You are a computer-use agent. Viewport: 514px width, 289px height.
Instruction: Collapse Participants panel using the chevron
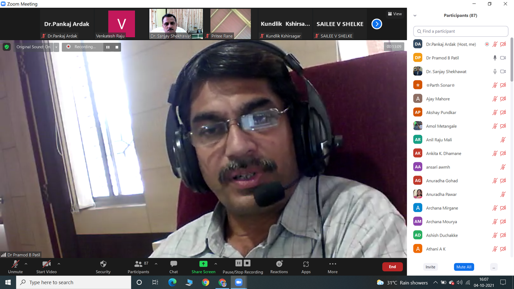click(x=415, y=15)
